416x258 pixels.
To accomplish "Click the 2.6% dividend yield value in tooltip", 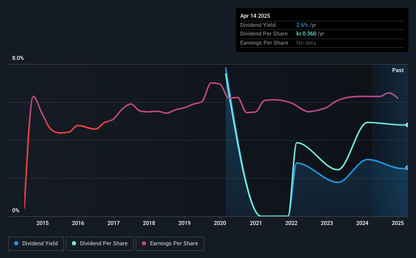I will point(302,25).
